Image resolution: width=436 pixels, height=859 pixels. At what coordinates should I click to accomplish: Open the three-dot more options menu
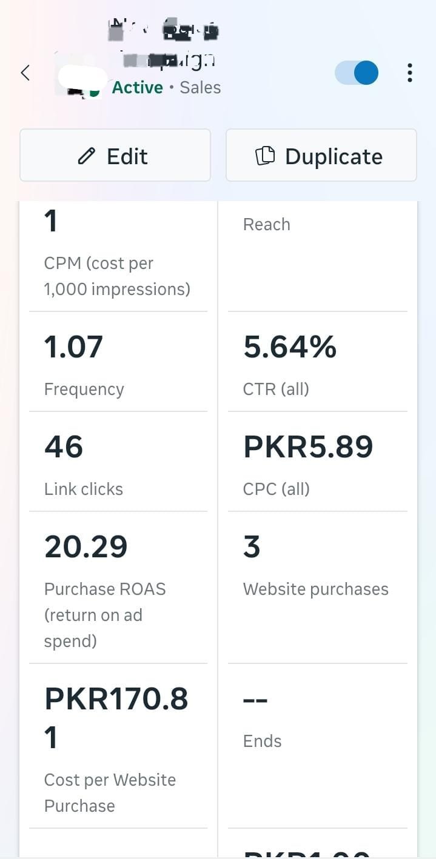pos(410,73)
